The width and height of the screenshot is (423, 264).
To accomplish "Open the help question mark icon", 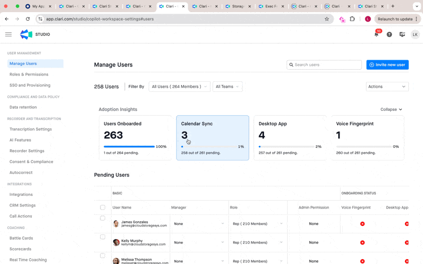I will [389, 34].
